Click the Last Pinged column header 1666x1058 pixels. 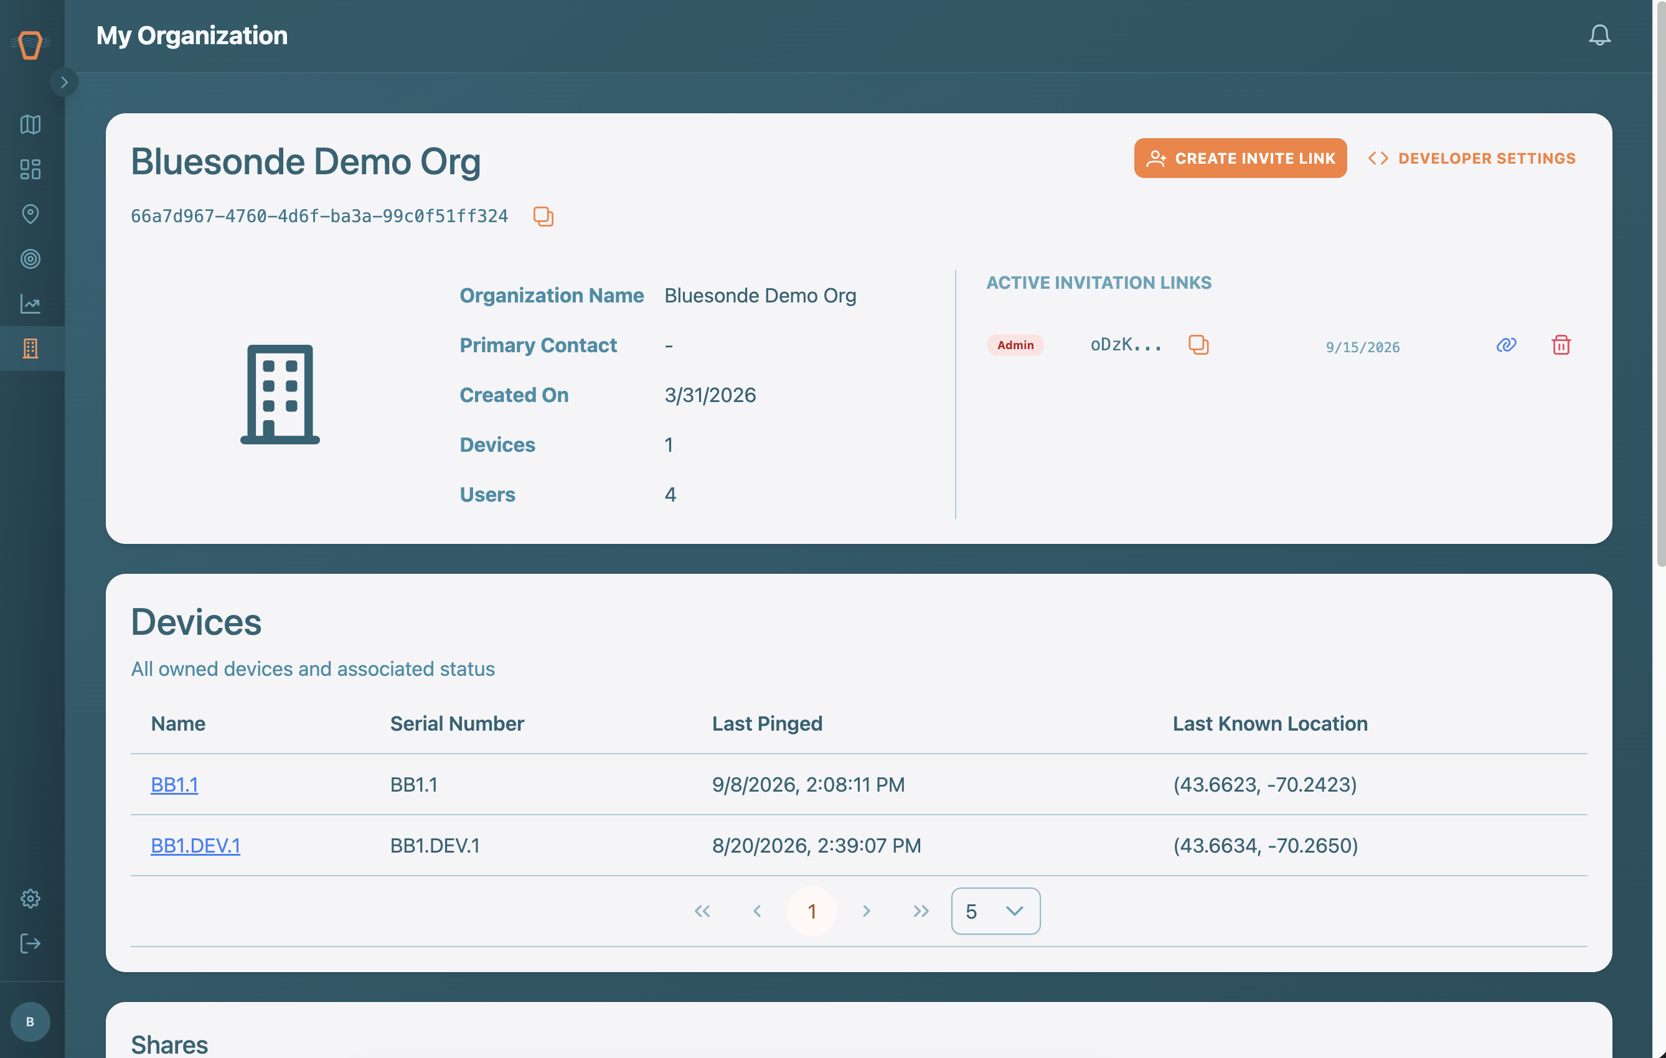coord(766,723)
